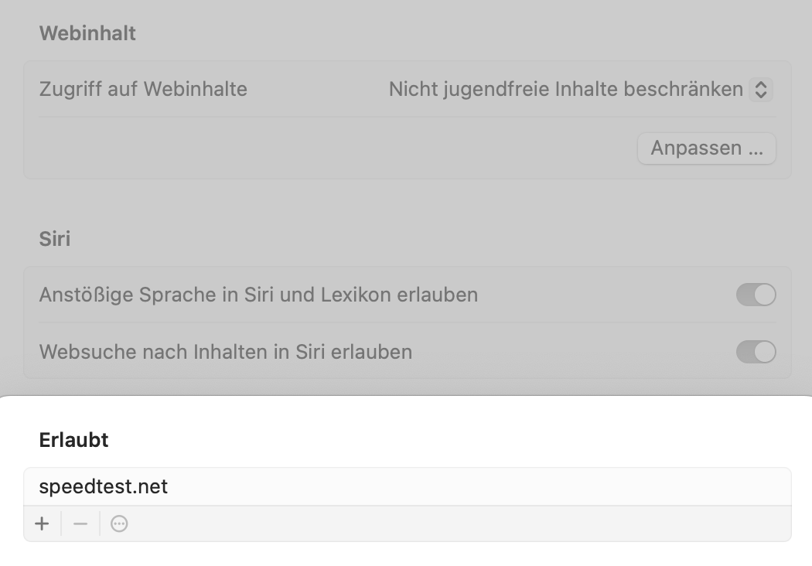Select the speedtest.net entry in the allowed list
The height and width of the screenshot is (566, 812).
(x=104, y=487)
